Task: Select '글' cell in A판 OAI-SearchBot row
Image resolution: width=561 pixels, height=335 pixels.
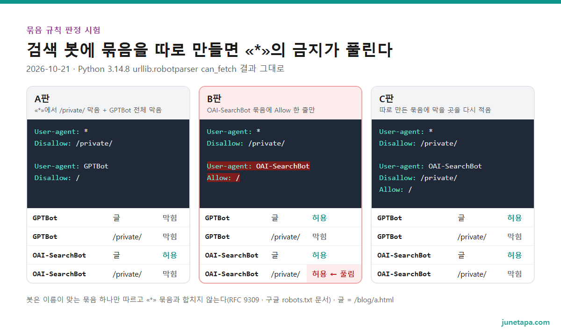Action: (x=116, y=255)
